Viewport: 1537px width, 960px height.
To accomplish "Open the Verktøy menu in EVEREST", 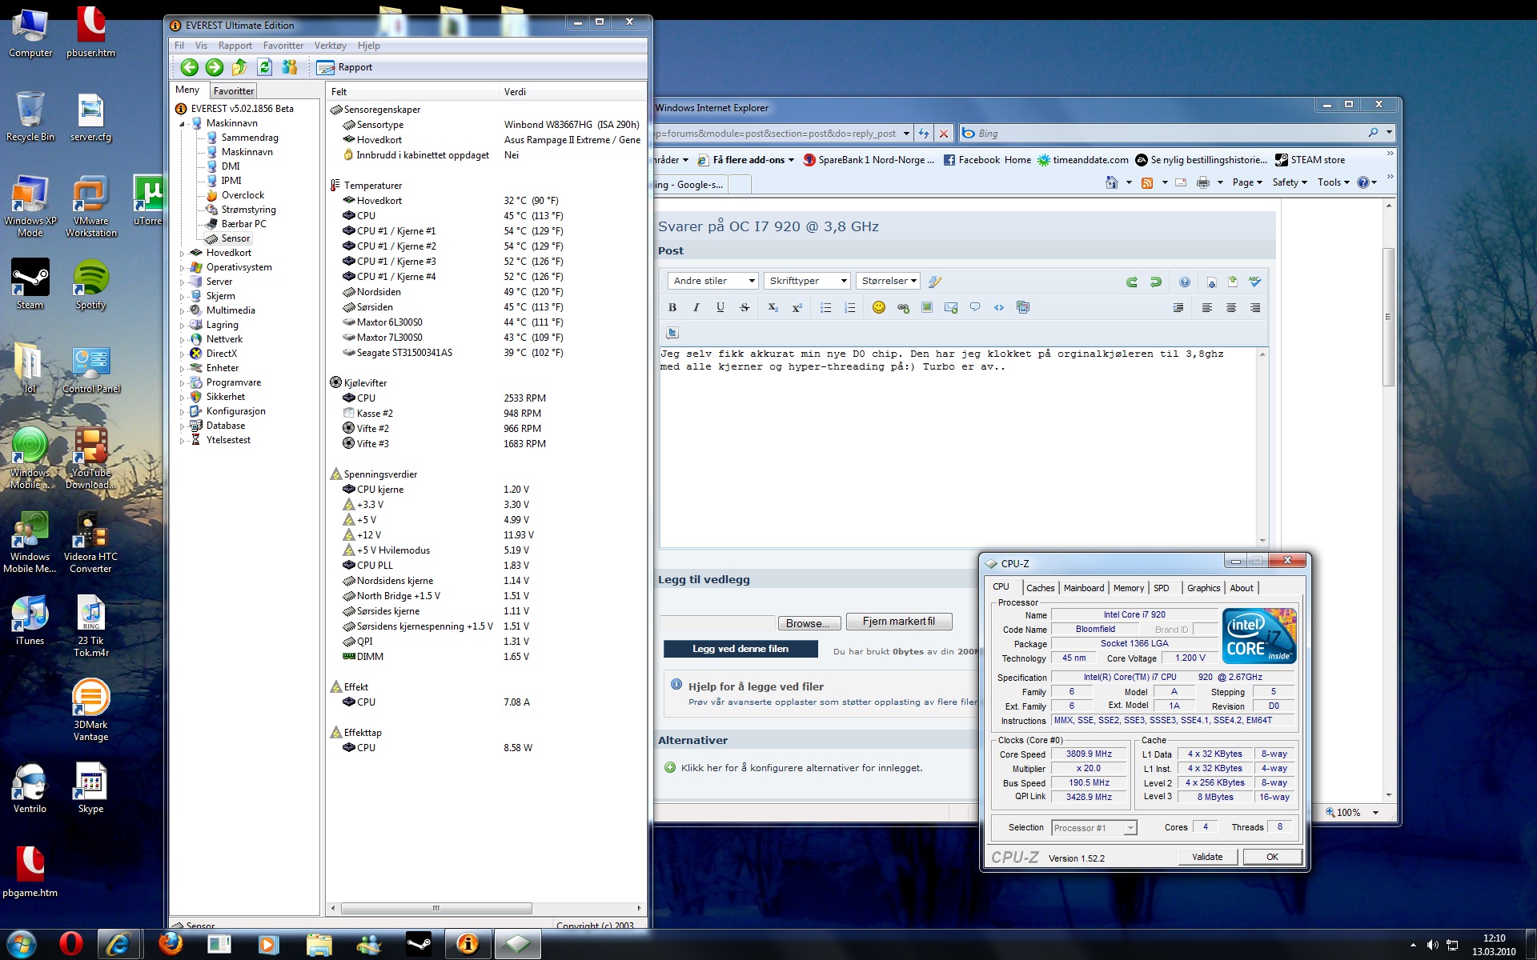I will 330,46.
